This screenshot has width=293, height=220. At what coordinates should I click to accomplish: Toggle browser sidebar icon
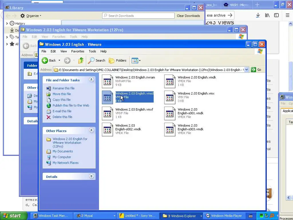pos(276,15)
